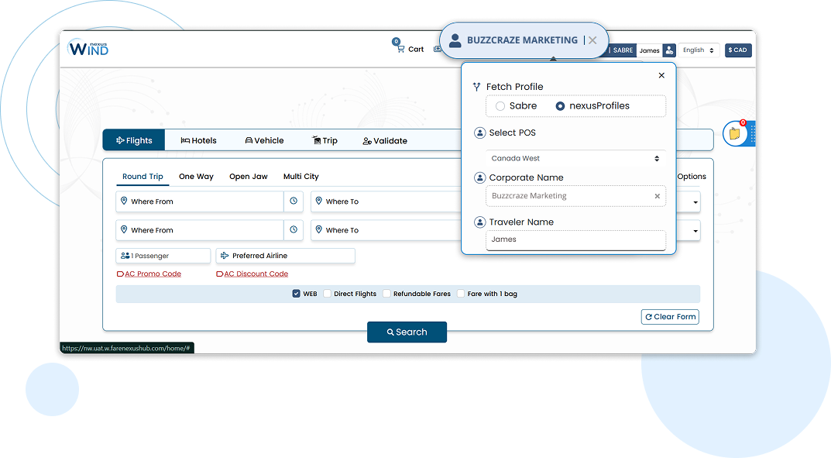
Task: Switch to the Flights tab
Action: 133,140
